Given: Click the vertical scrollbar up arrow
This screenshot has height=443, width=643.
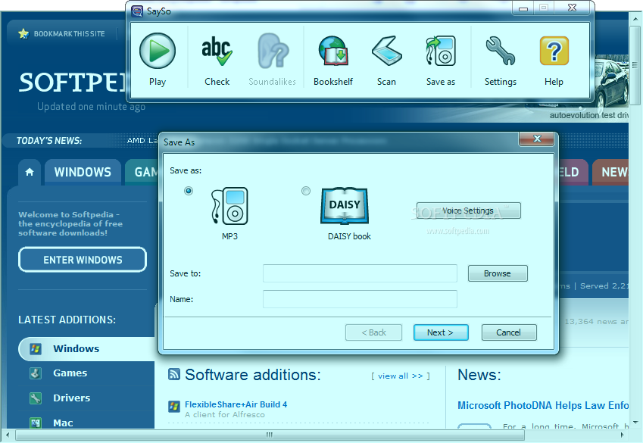Looking at the screenshot, I should pyautogui.click(x=635, y=18).
